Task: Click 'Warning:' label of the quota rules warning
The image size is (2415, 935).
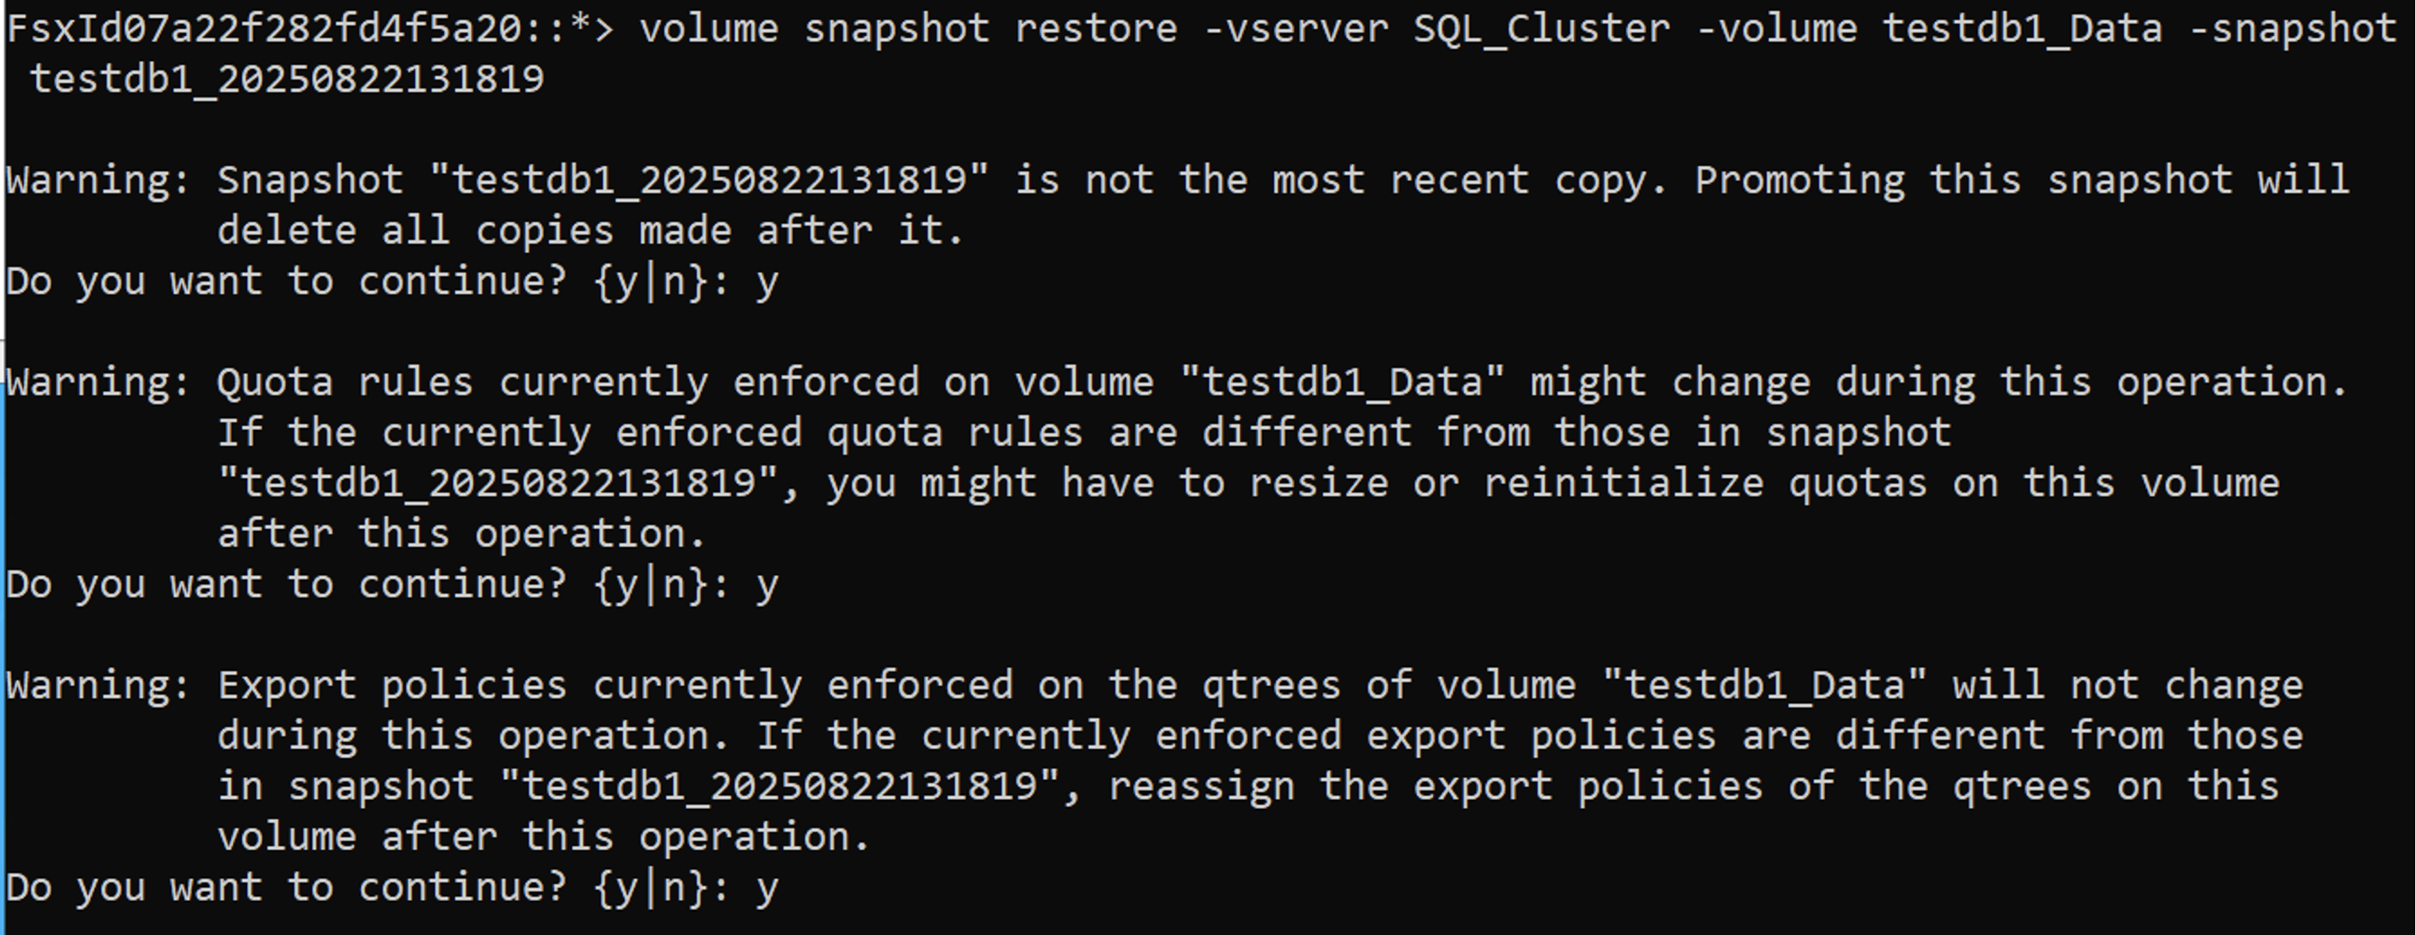Action: 99,383
